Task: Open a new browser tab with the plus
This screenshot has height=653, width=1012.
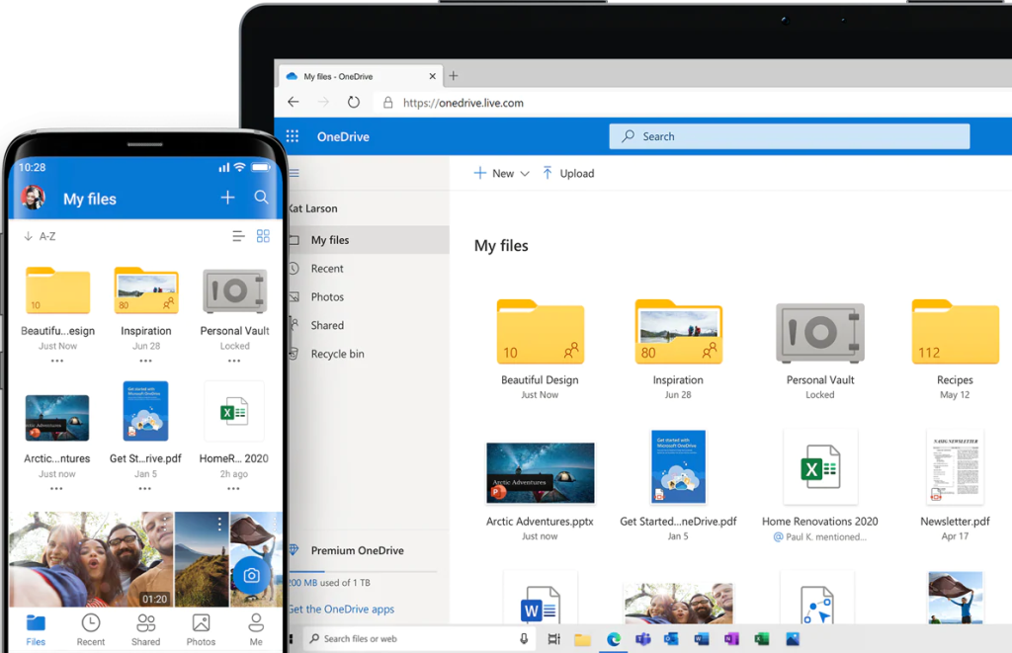Action: point(453,75)
